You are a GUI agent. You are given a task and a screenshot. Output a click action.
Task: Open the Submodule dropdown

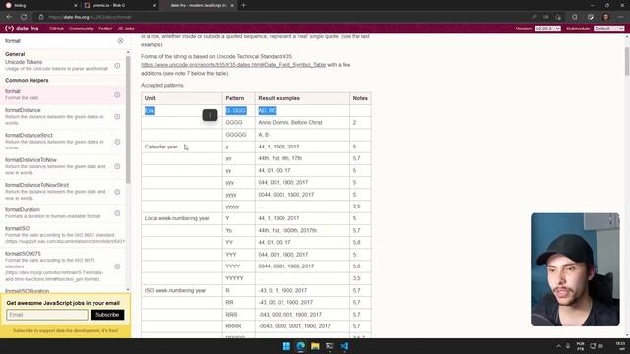[x=608, y=29]
